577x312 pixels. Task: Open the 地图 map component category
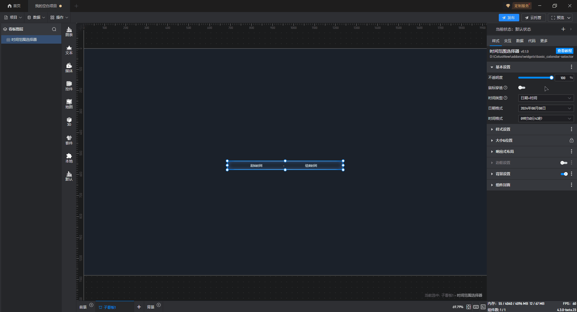pos(69,104)
